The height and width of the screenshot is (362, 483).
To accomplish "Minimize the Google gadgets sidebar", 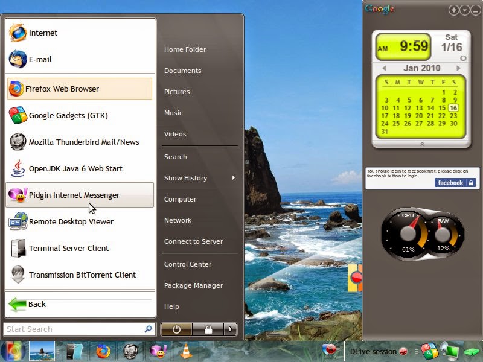I will [475, 10].
